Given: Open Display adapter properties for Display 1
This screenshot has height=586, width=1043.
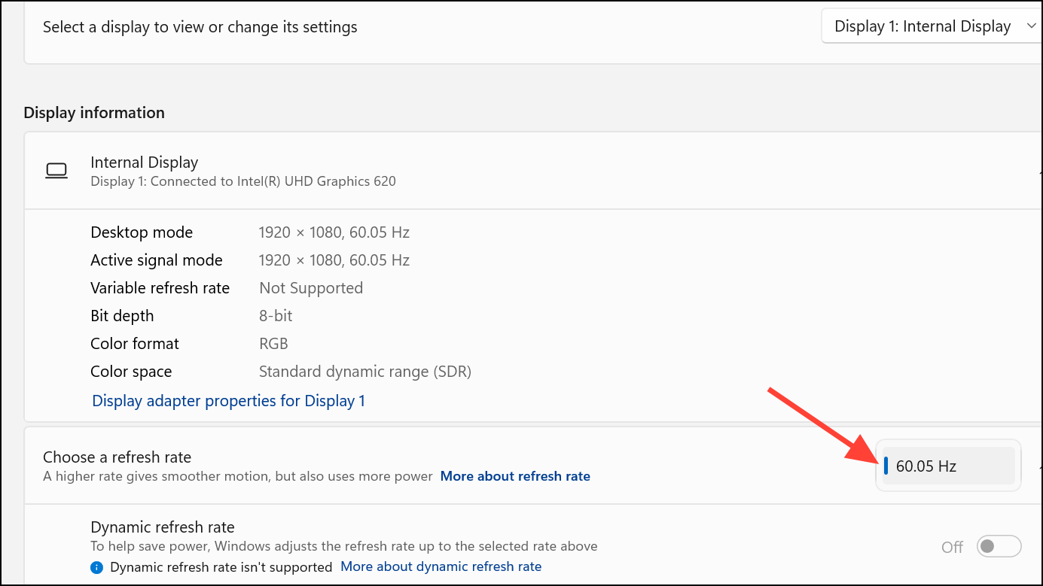Looking at the screenshot, I should 228,401.
